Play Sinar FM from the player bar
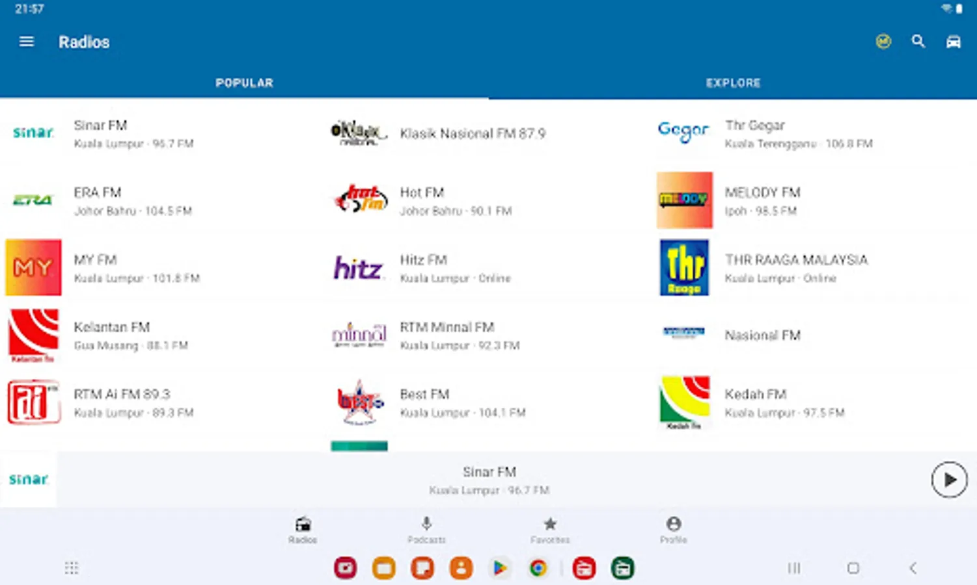 949,480
